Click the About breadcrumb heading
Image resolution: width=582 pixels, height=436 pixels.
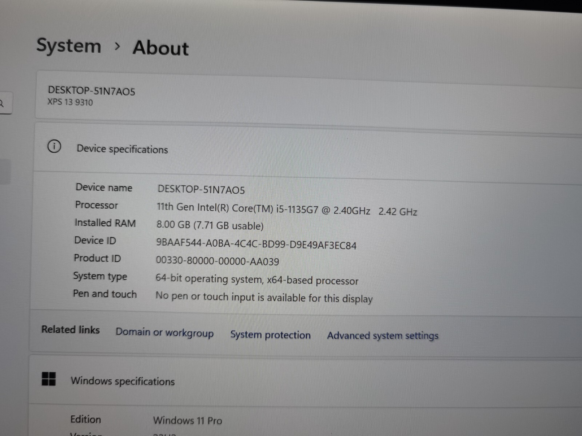tap(161, 48)
